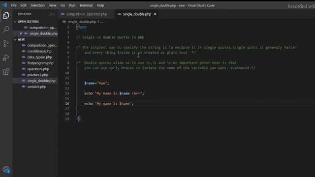This screenshot has width=315, height=177.
Task: Click the EXPLORER panel title
Action: point(24,14)
